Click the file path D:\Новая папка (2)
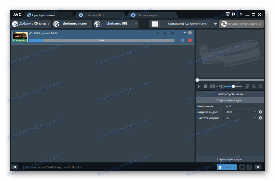Screen dimensions: 275x181 pos(52,167)
